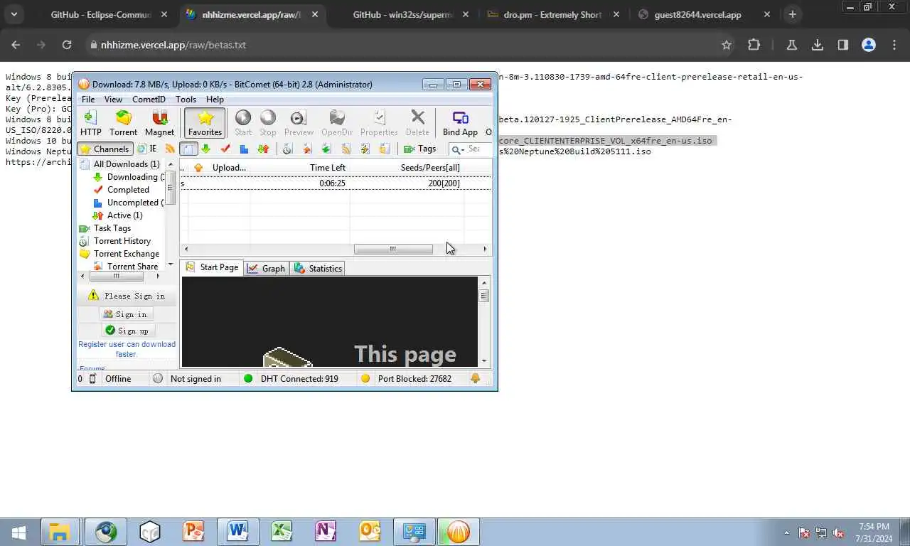Click the red checkmark completed filter icon
Image resolution: width=910 pixels, height=546 pixels.
pyautogui.click(x=225, y=149)
